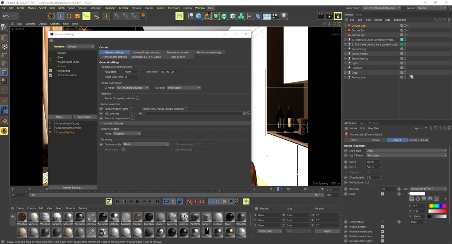Screen dimensions: 452x244
Task: Open the Renderer Corona dropdown
Action: pos(80,47)
